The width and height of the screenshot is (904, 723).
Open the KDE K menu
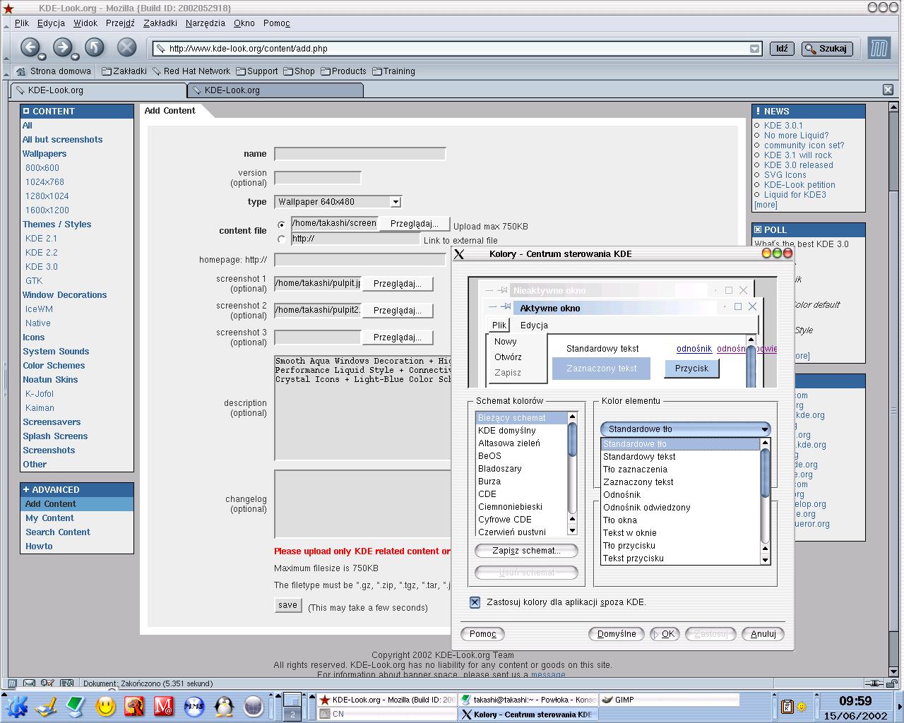(16, 705)
